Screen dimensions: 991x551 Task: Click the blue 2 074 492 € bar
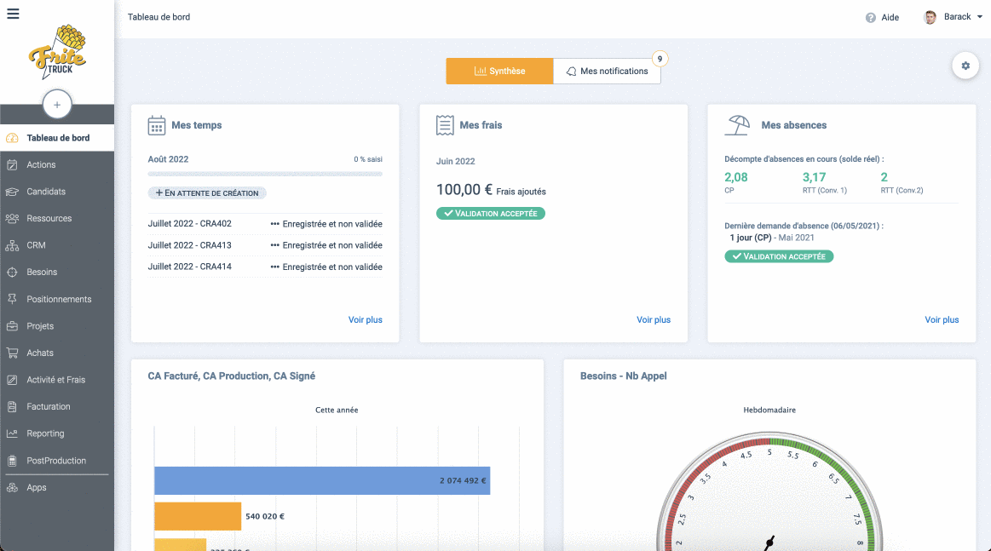pyautogui.click(x=321, y=480)
